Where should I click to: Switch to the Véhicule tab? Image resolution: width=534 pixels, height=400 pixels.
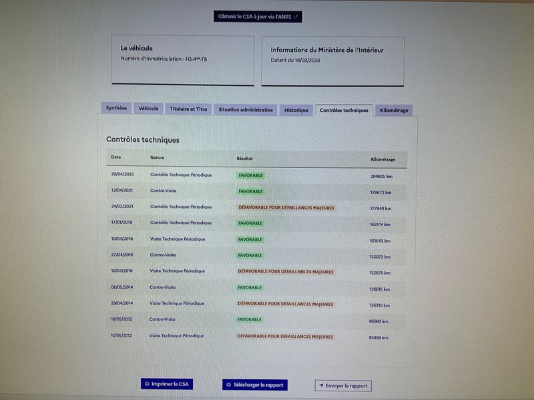tap(148, 109)
